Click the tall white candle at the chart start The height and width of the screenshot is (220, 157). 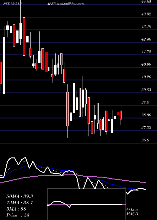[x=4, y=65]
